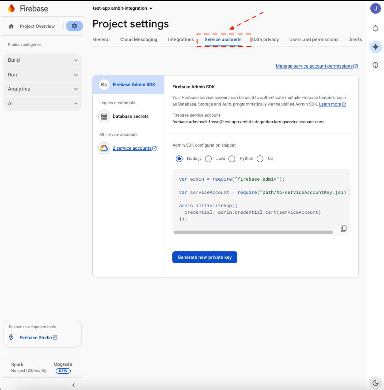Viewport: 384px width, 390px height.
Task: Switch snippet language to Go
Action: coord(260,159)
